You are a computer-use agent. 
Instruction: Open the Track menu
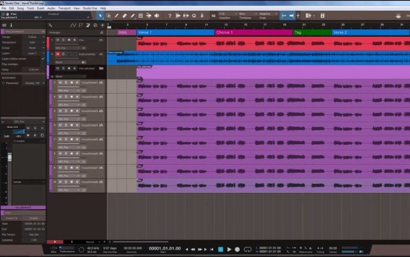[30, 8]
